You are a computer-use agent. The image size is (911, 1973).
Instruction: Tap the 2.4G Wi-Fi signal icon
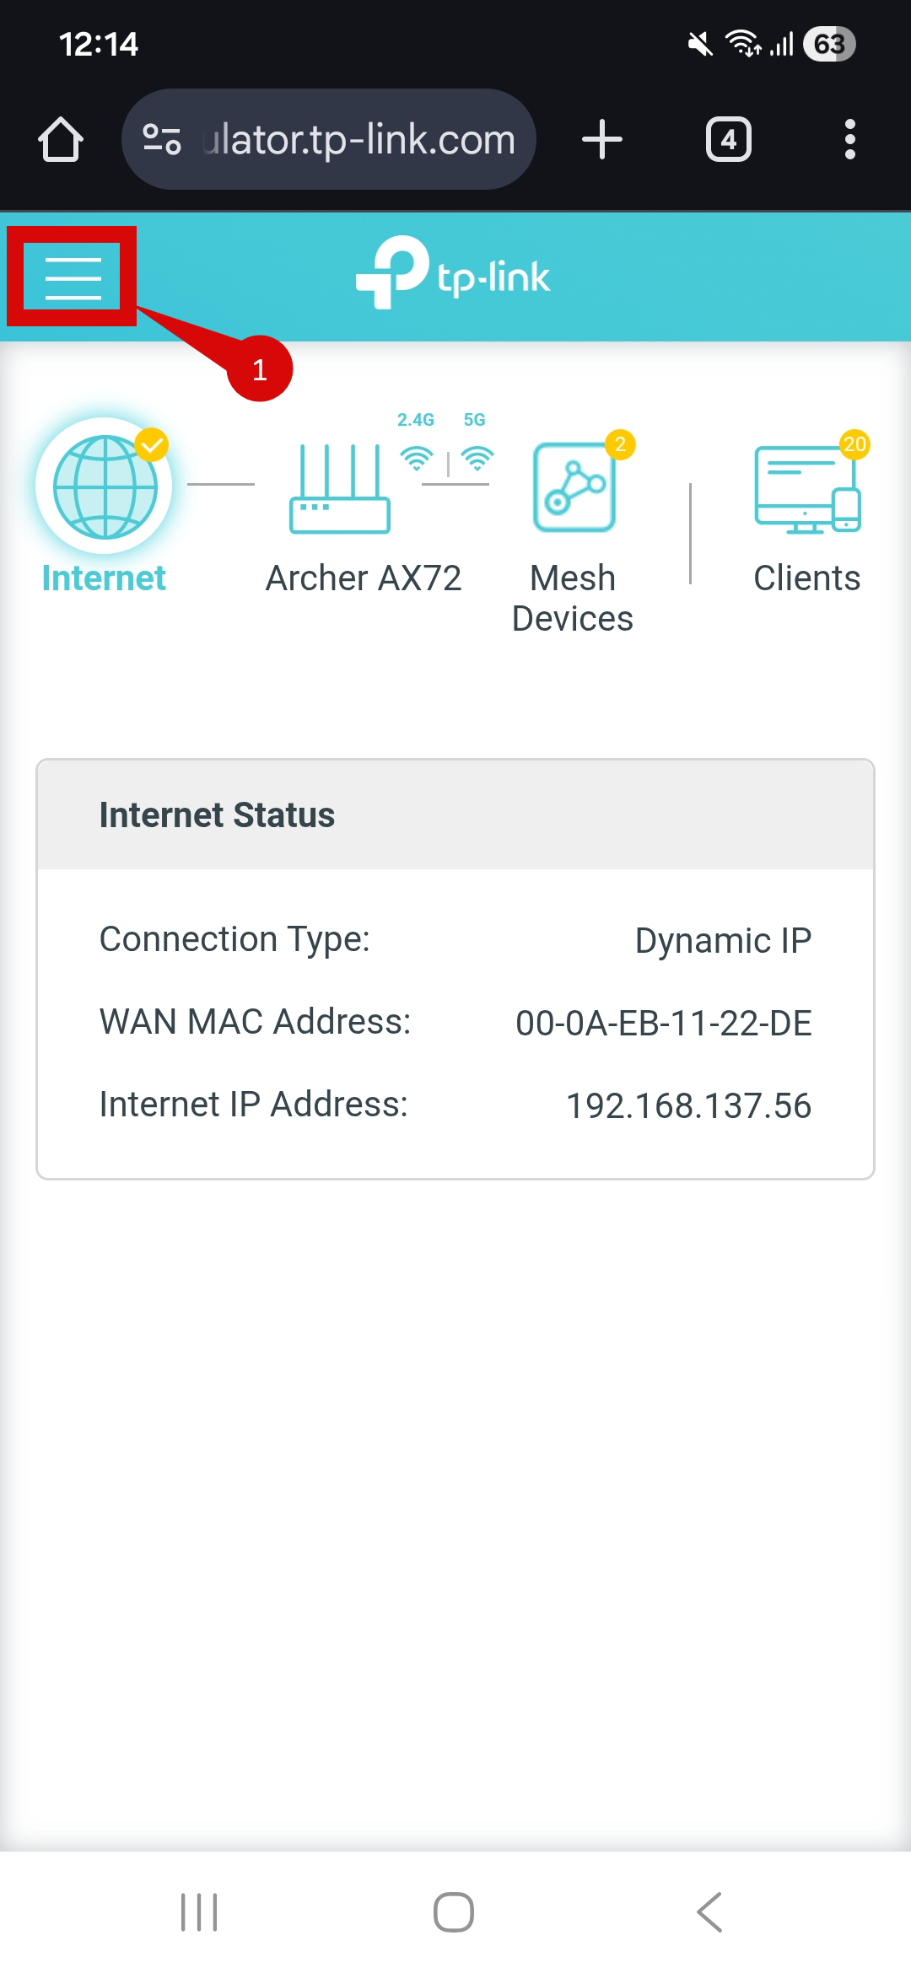[416, 458]
